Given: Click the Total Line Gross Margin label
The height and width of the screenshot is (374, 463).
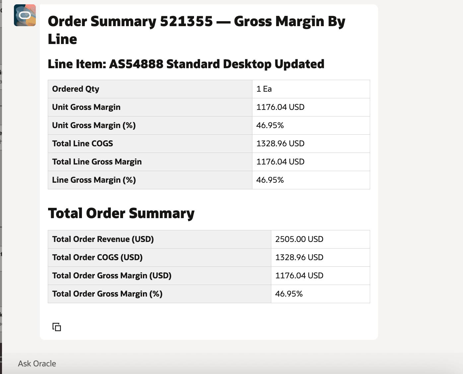Looking at the screenshot, I should coord(97,162).
